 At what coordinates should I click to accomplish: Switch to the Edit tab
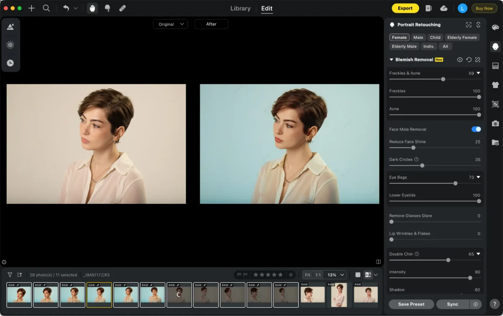click(x=267, y=8)
